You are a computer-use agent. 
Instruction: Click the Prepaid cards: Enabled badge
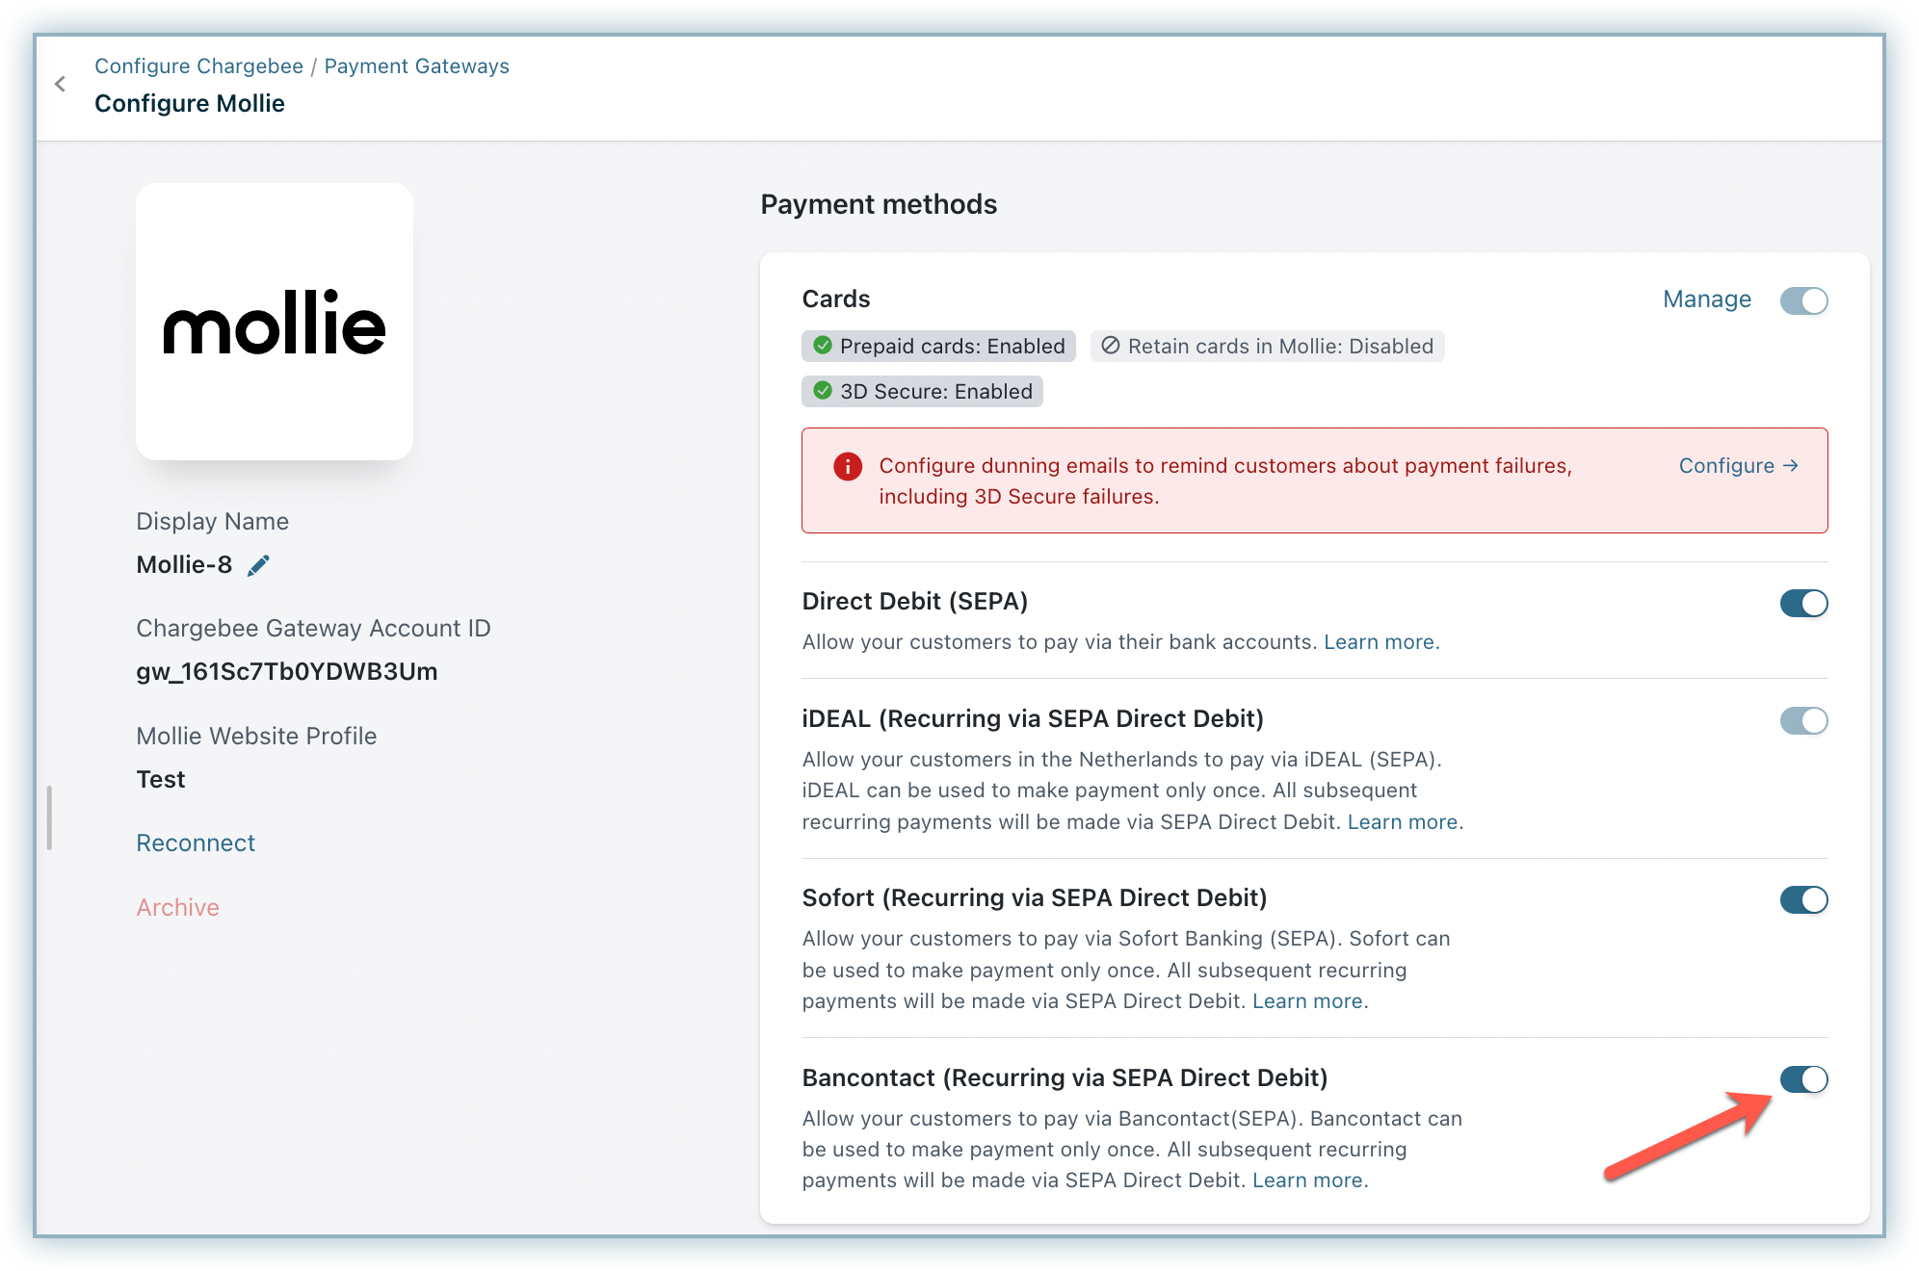[938, 346]
